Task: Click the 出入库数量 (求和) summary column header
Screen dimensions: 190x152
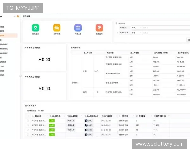Action: [161, 53]
